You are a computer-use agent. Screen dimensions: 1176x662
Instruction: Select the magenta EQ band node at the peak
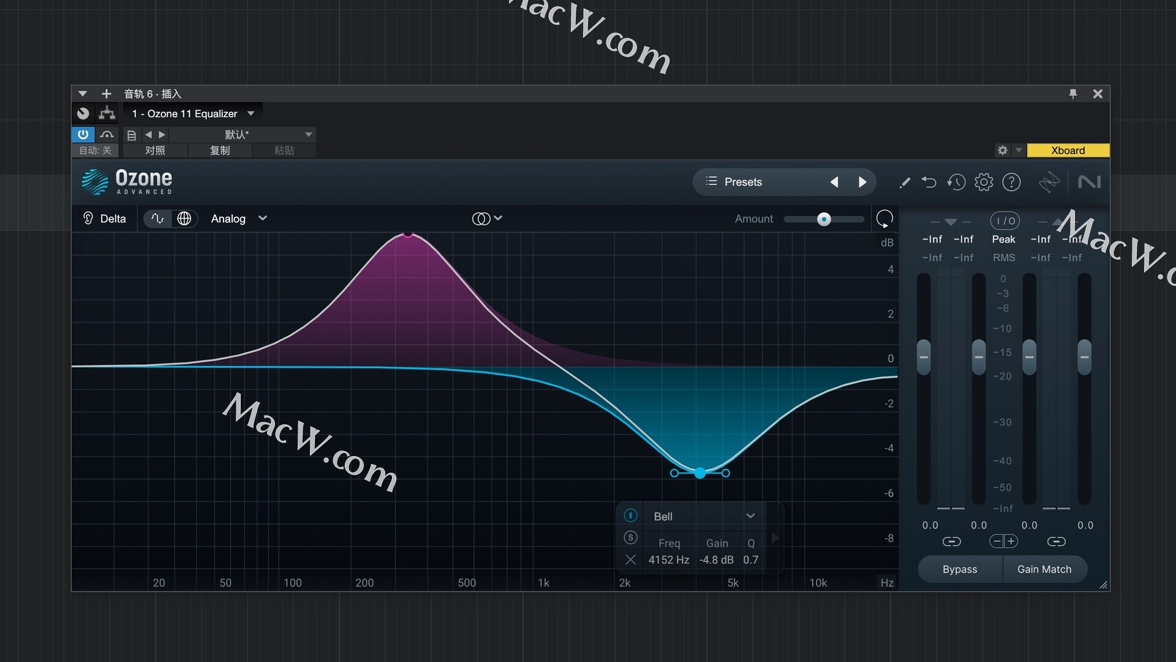[408, 234]
